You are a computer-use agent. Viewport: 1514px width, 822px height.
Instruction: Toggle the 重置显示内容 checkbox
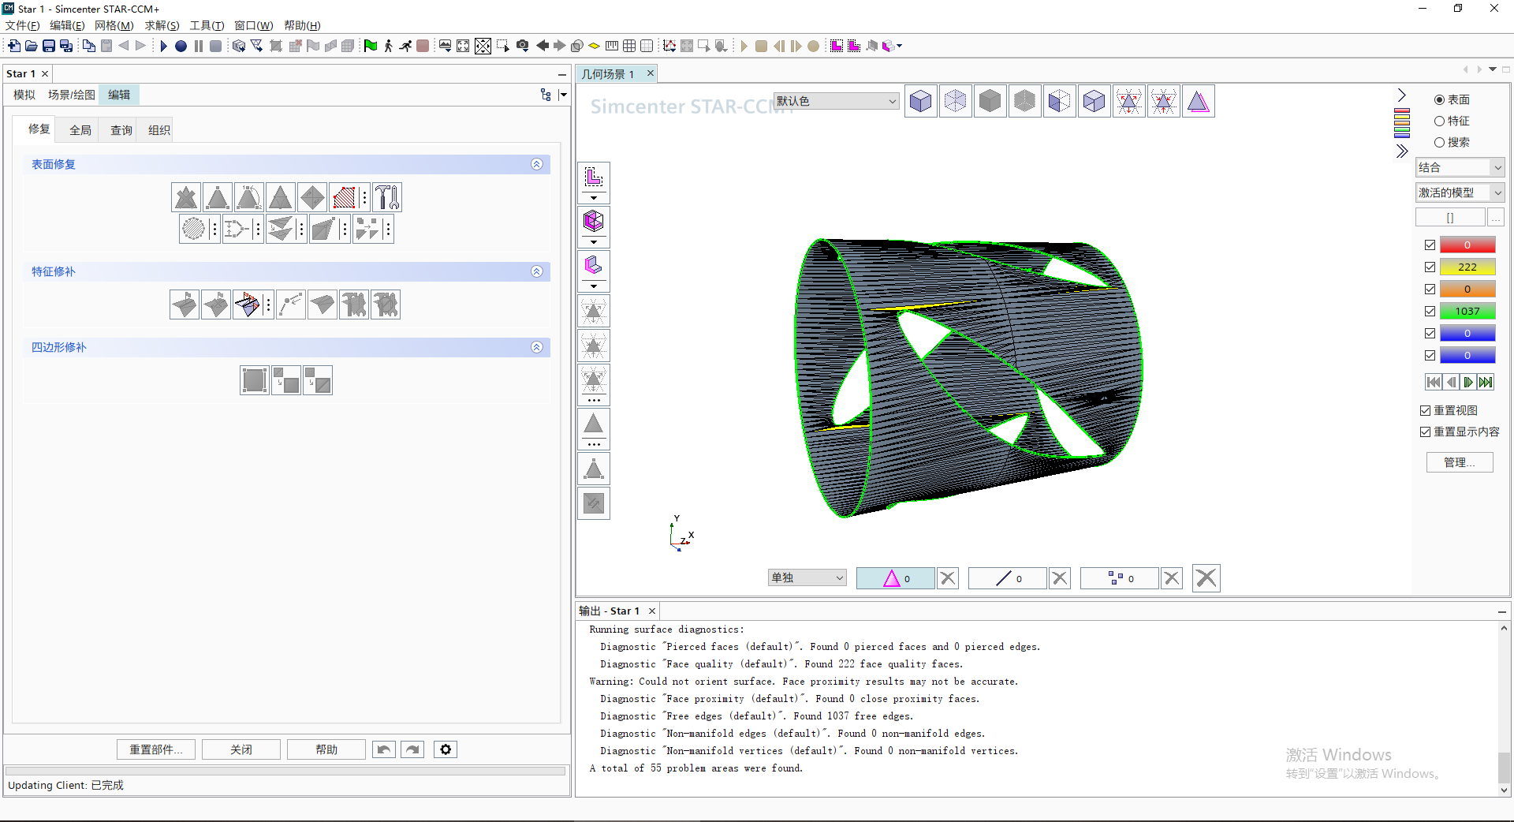[1425, 432]
